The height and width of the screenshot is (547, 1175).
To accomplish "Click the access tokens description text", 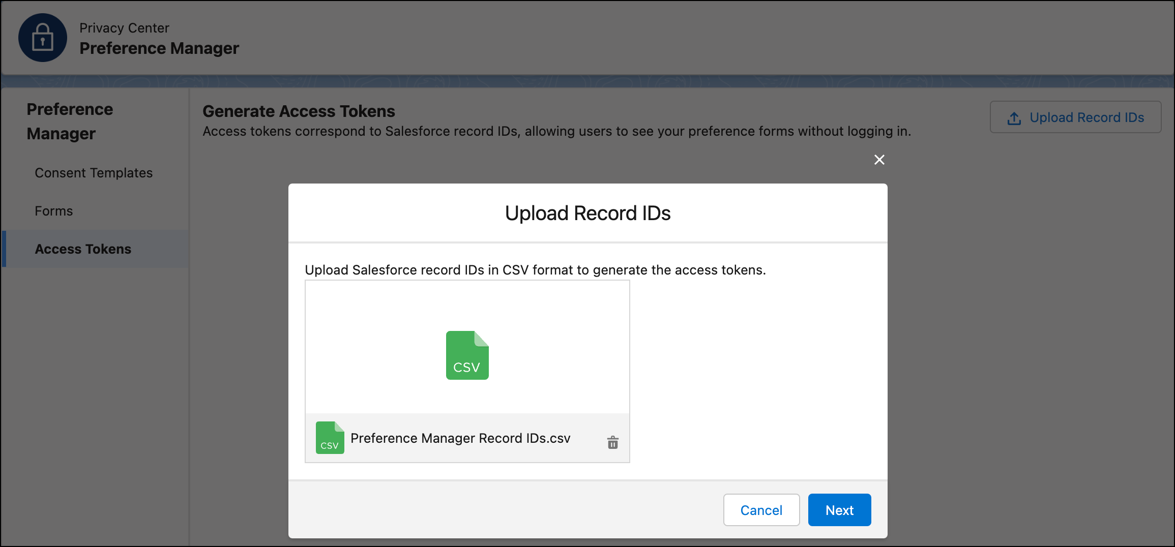I will (x=556, y=131).
